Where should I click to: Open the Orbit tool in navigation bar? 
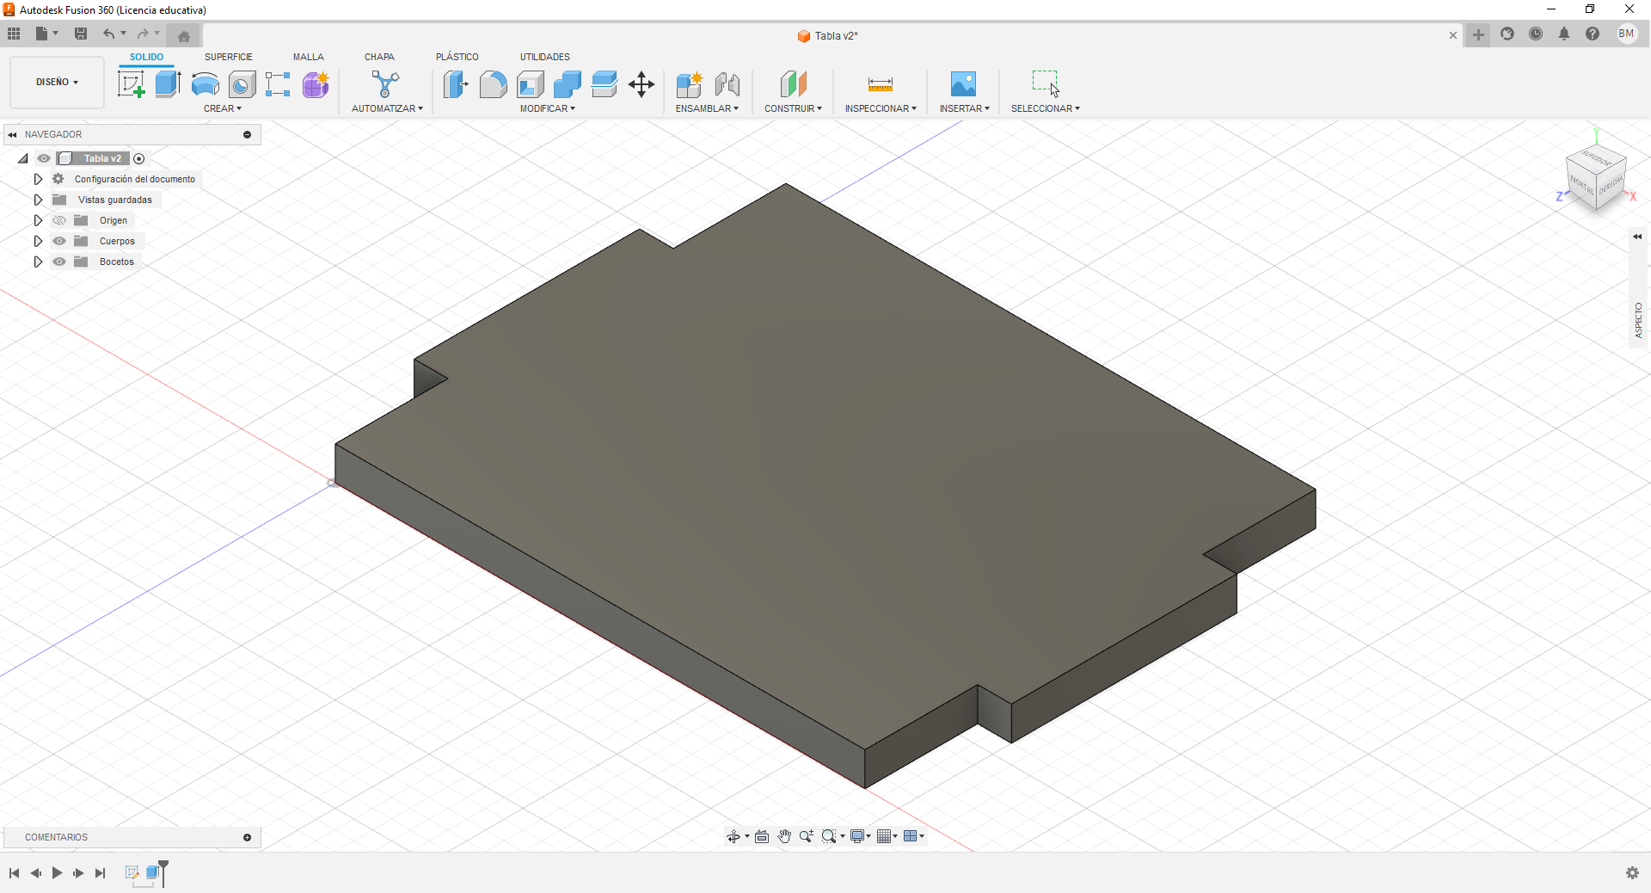(x=733, y=836)
